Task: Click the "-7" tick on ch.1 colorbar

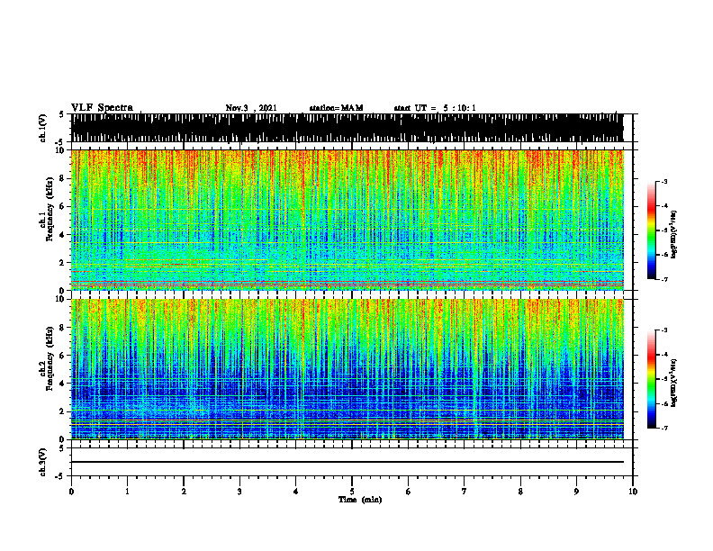Action: [663, 279]
